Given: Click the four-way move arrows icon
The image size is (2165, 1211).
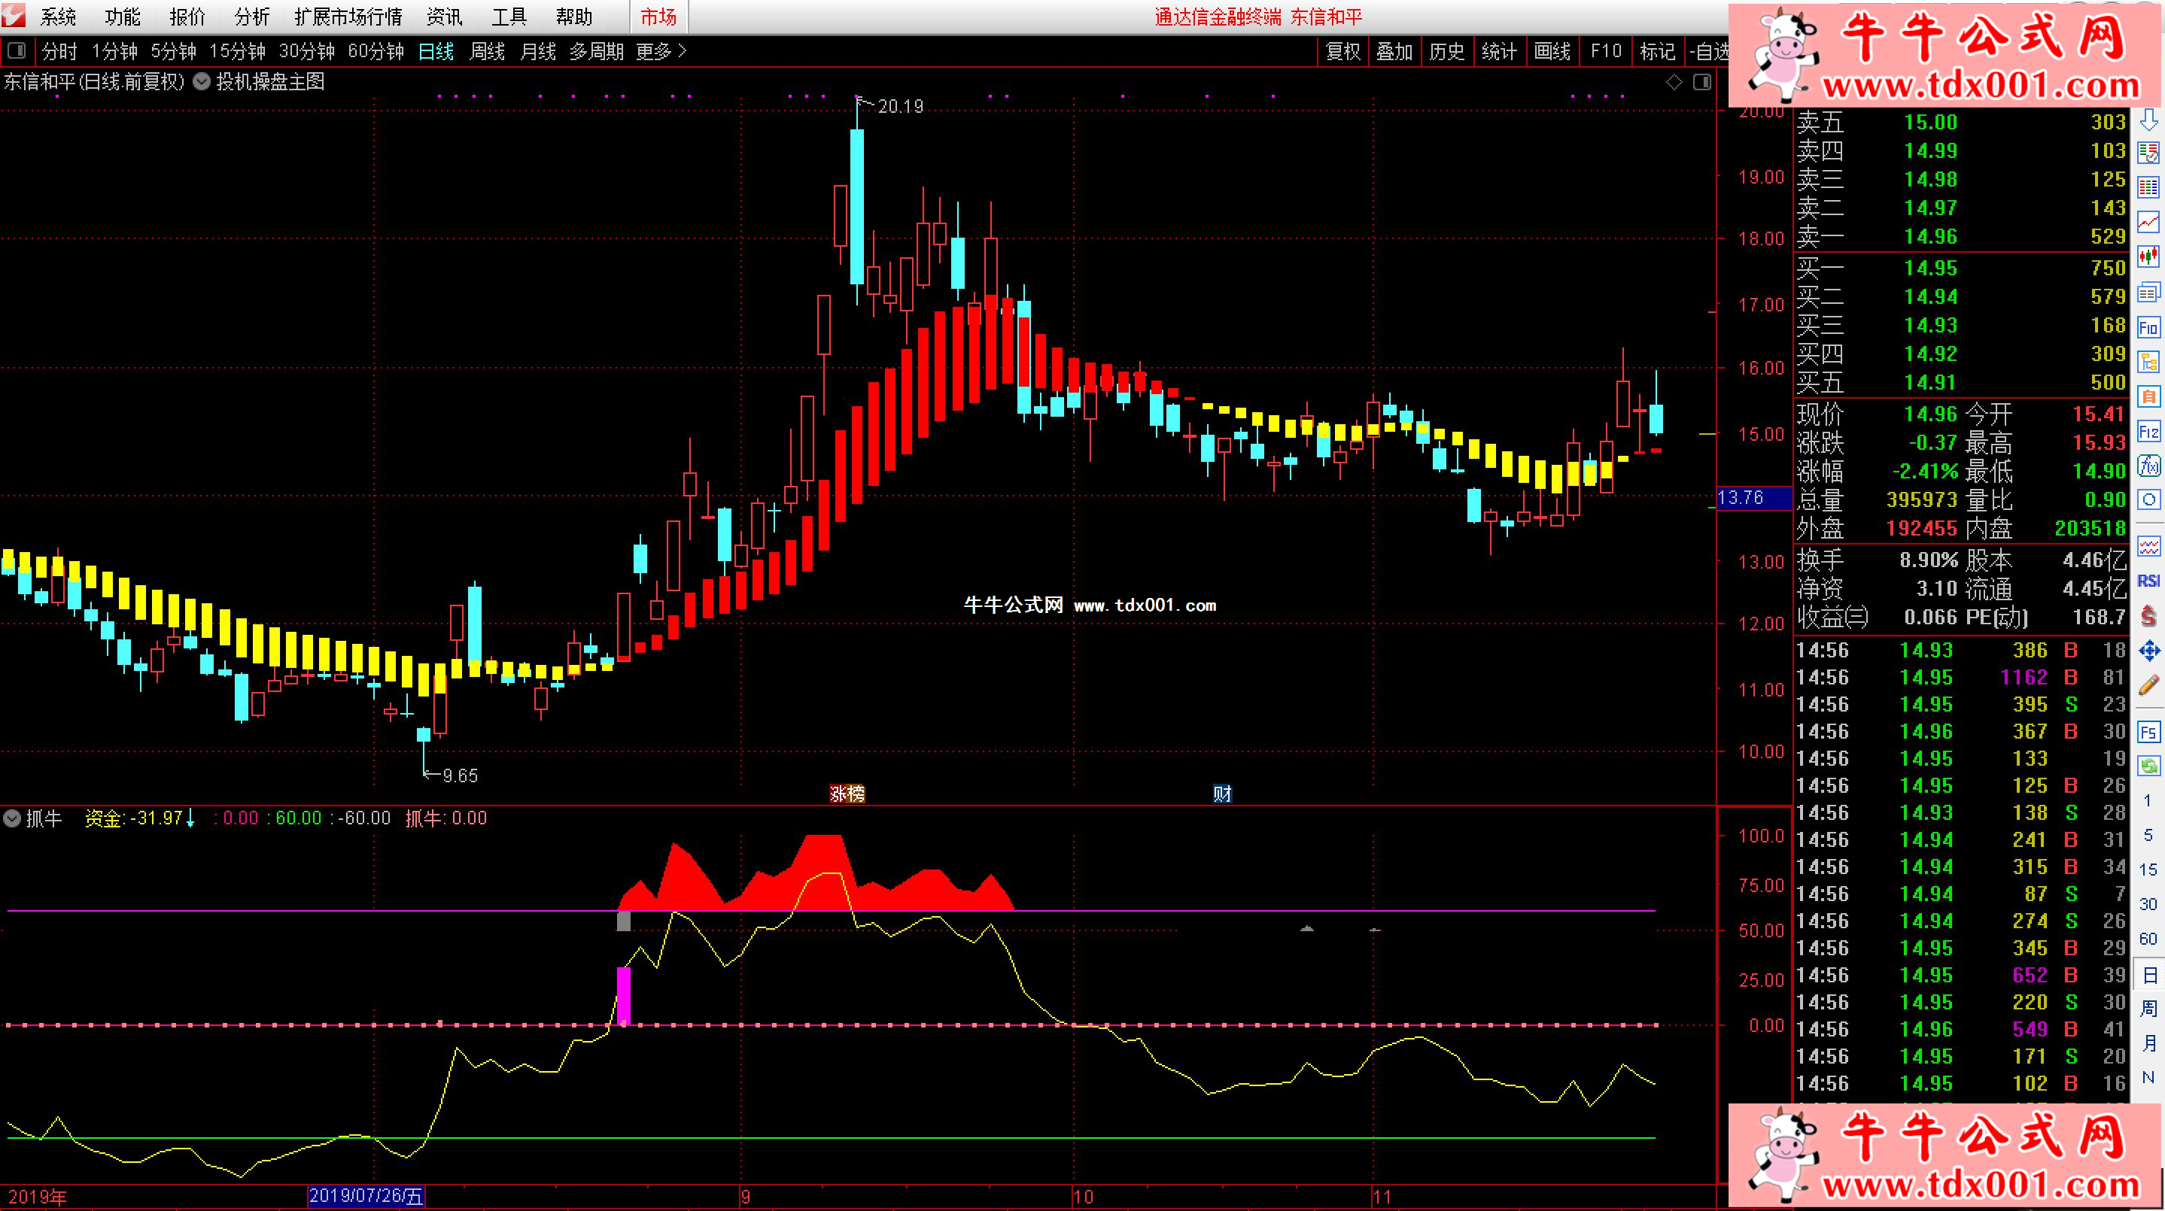Looking at the screenshot, I should coord(2148,651).
